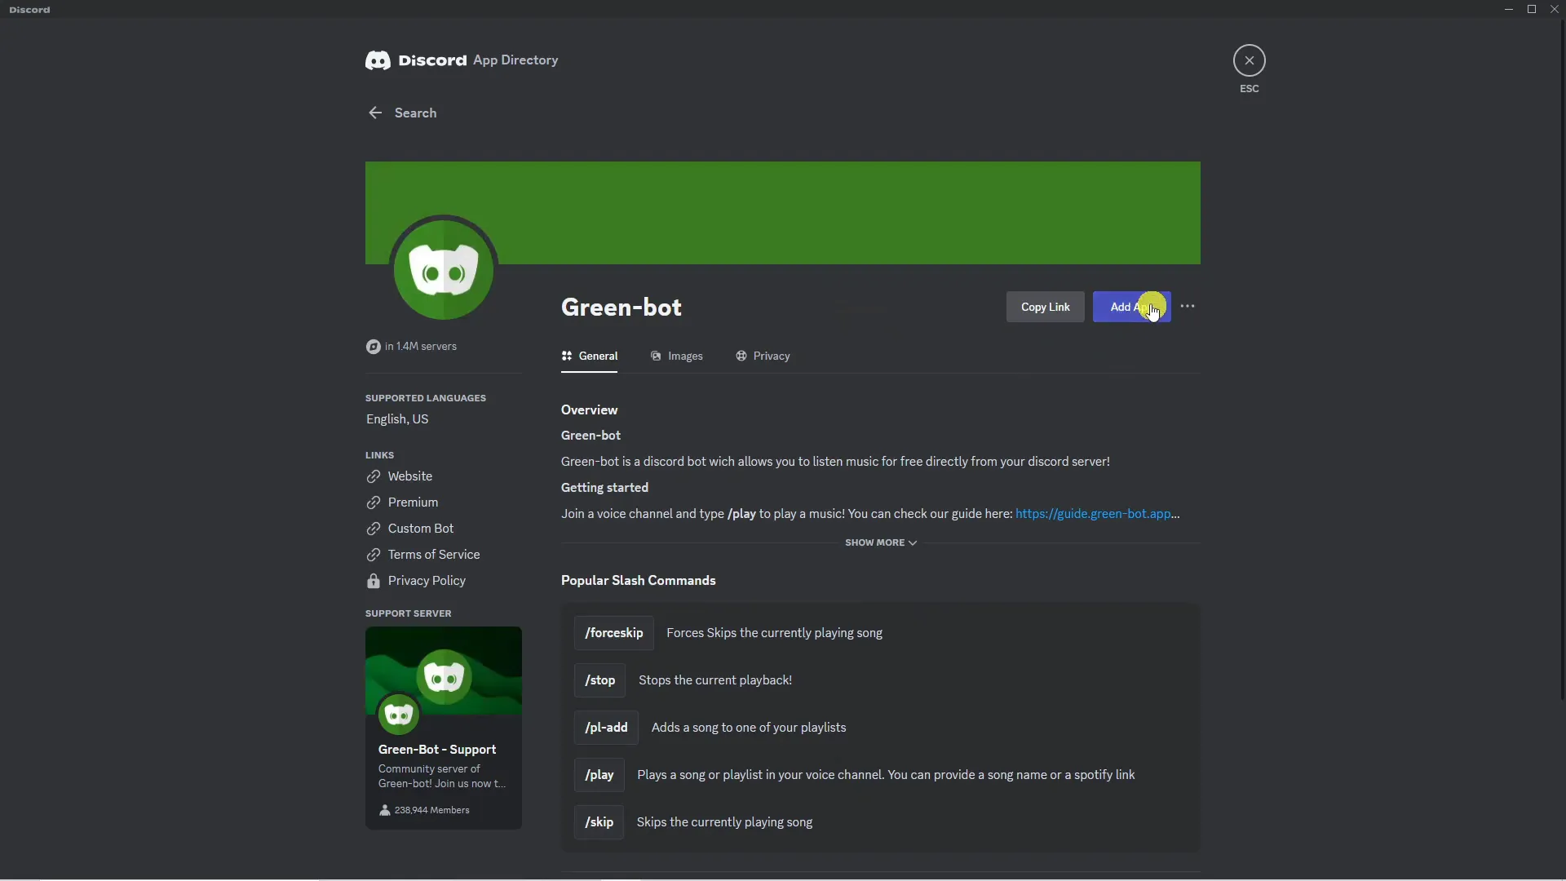Click the Images tab picture icon
Image resolution: width=1566 pixels, height=881 pixels.
click(x=656, y=356)
